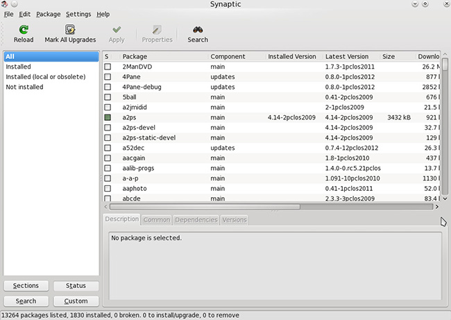451x320 pixels.
Task: Open the Edit menu
Action: coord(25,14)
